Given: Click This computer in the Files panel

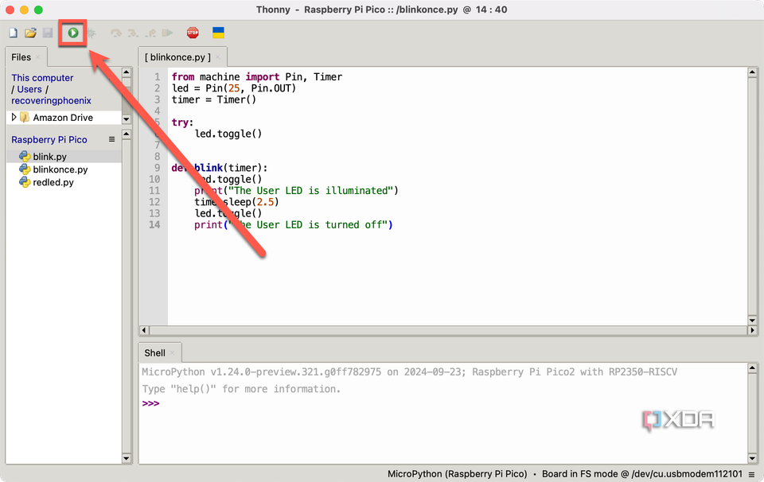Looking at the screenshot, I should coord(41,77).
